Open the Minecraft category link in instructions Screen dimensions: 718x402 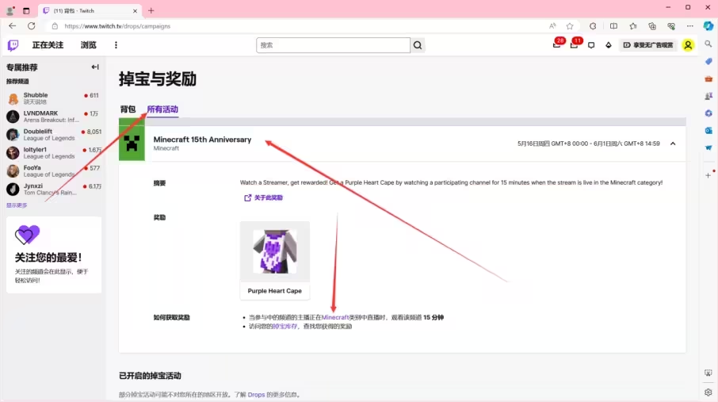click(335, 317)
